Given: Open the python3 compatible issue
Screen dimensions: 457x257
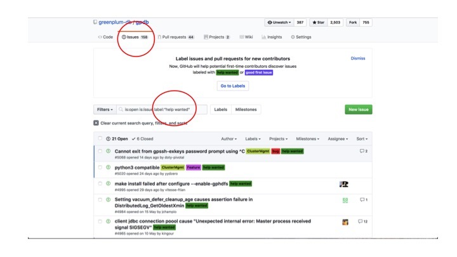Looking at the screenshot, I should pyautogui.click(x=137, y=168).
